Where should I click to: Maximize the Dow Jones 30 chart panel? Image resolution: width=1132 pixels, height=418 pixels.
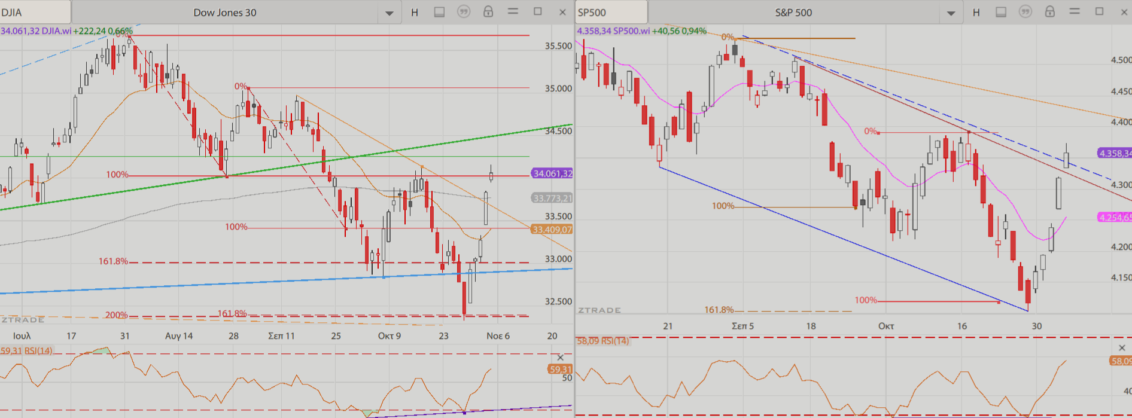click(x=538, y=11)
